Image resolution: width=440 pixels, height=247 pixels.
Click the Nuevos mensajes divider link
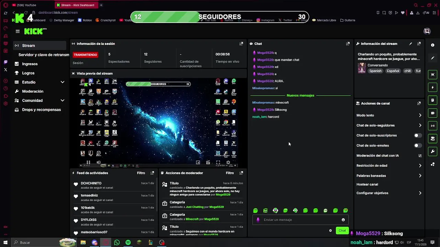point(300,95)
